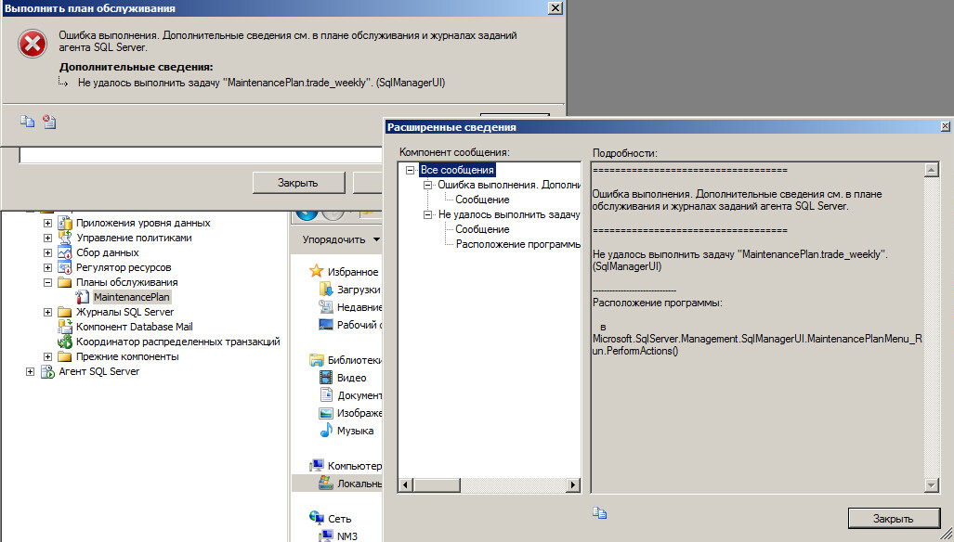The image size is (954, 542).
Task: Collapse Все сообщения tree node
Action: click(x=410, y=171)
